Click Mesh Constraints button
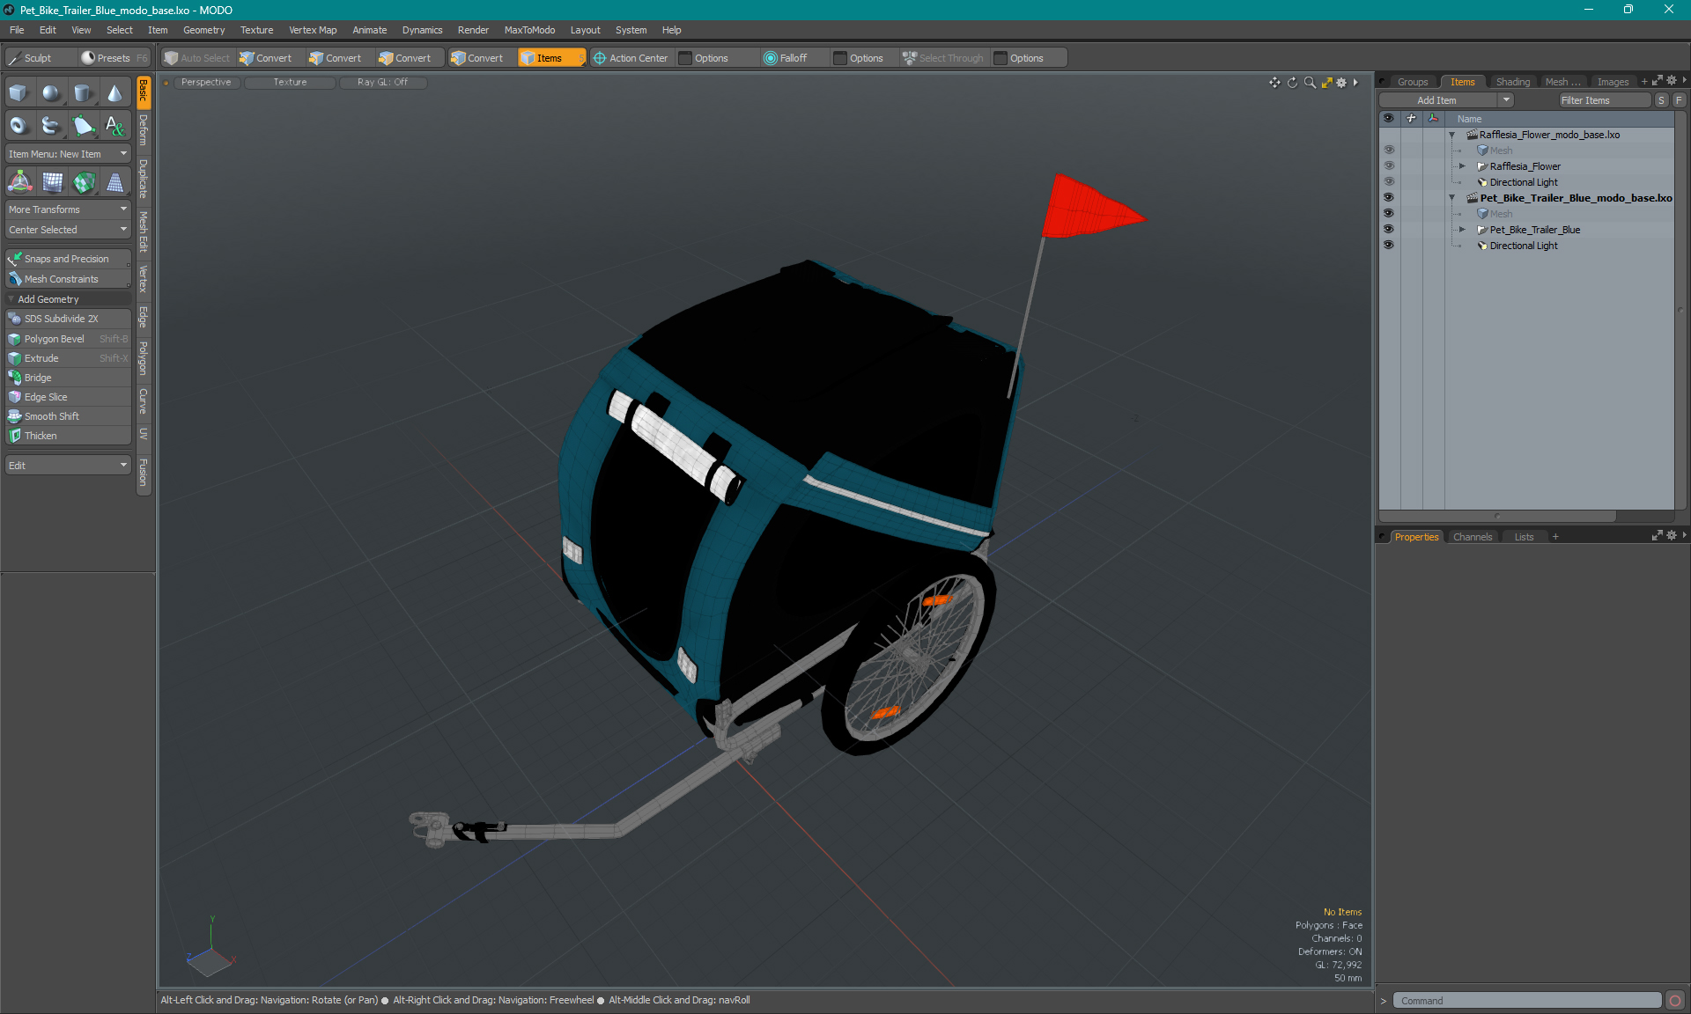Viewport: 1691px width, 1014px height. (68, 279)
